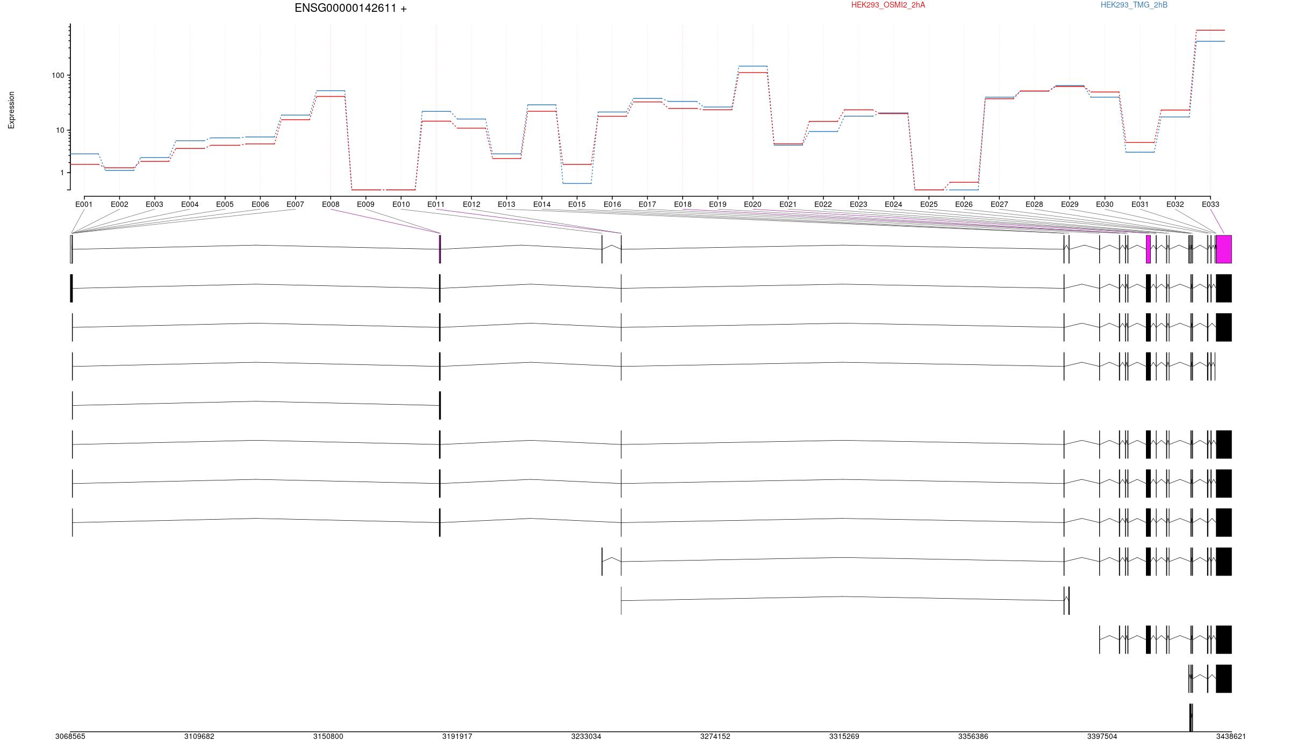This screenshot has width=1290, height=747.
Task: Select exon label E001
Action: click(84, 204)
